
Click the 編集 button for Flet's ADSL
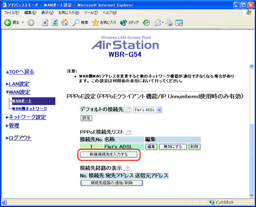[151, 147]
